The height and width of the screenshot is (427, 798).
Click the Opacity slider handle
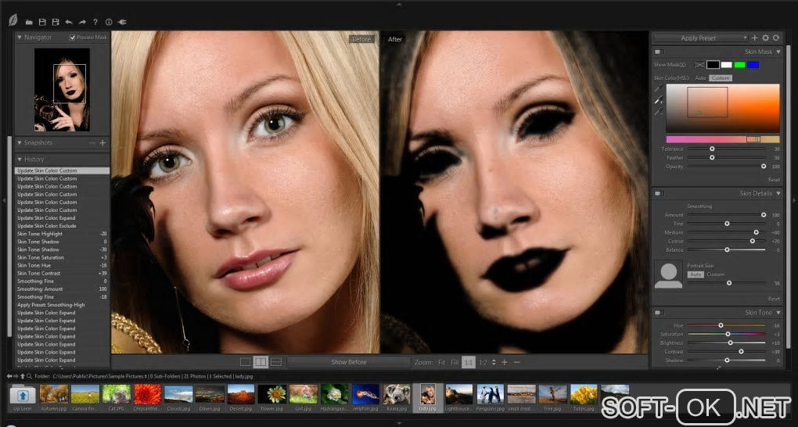tap(764, 167)
